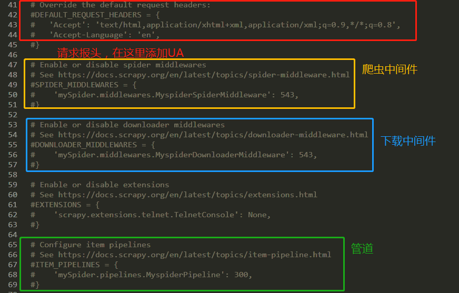Image resolution: width=459 pixels, height=293 pixels.
Task: Click line number 59 in the gutter
Action: point(13,185)
